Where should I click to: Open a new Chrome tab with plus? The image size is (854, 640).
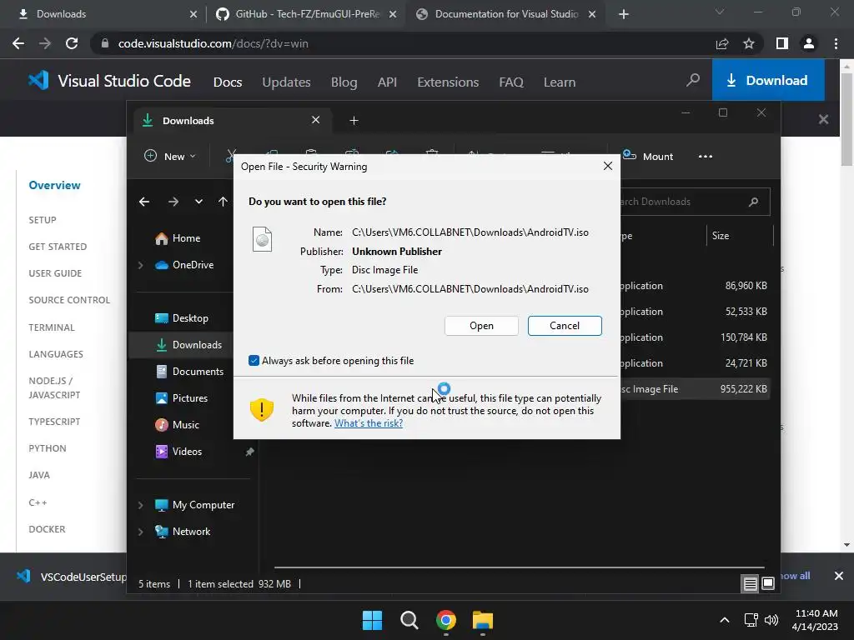(x=624, y=14)
